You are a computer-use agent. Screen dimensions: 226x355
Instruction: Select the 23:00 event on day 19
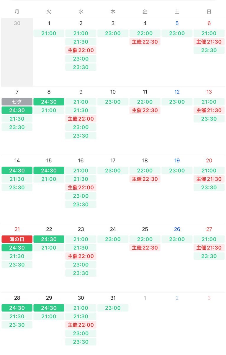tap(177, 170)
